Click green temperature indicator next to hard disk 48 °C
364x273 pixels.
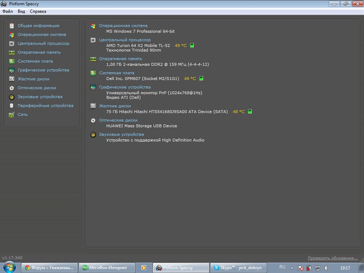click(x=250, y=111)
